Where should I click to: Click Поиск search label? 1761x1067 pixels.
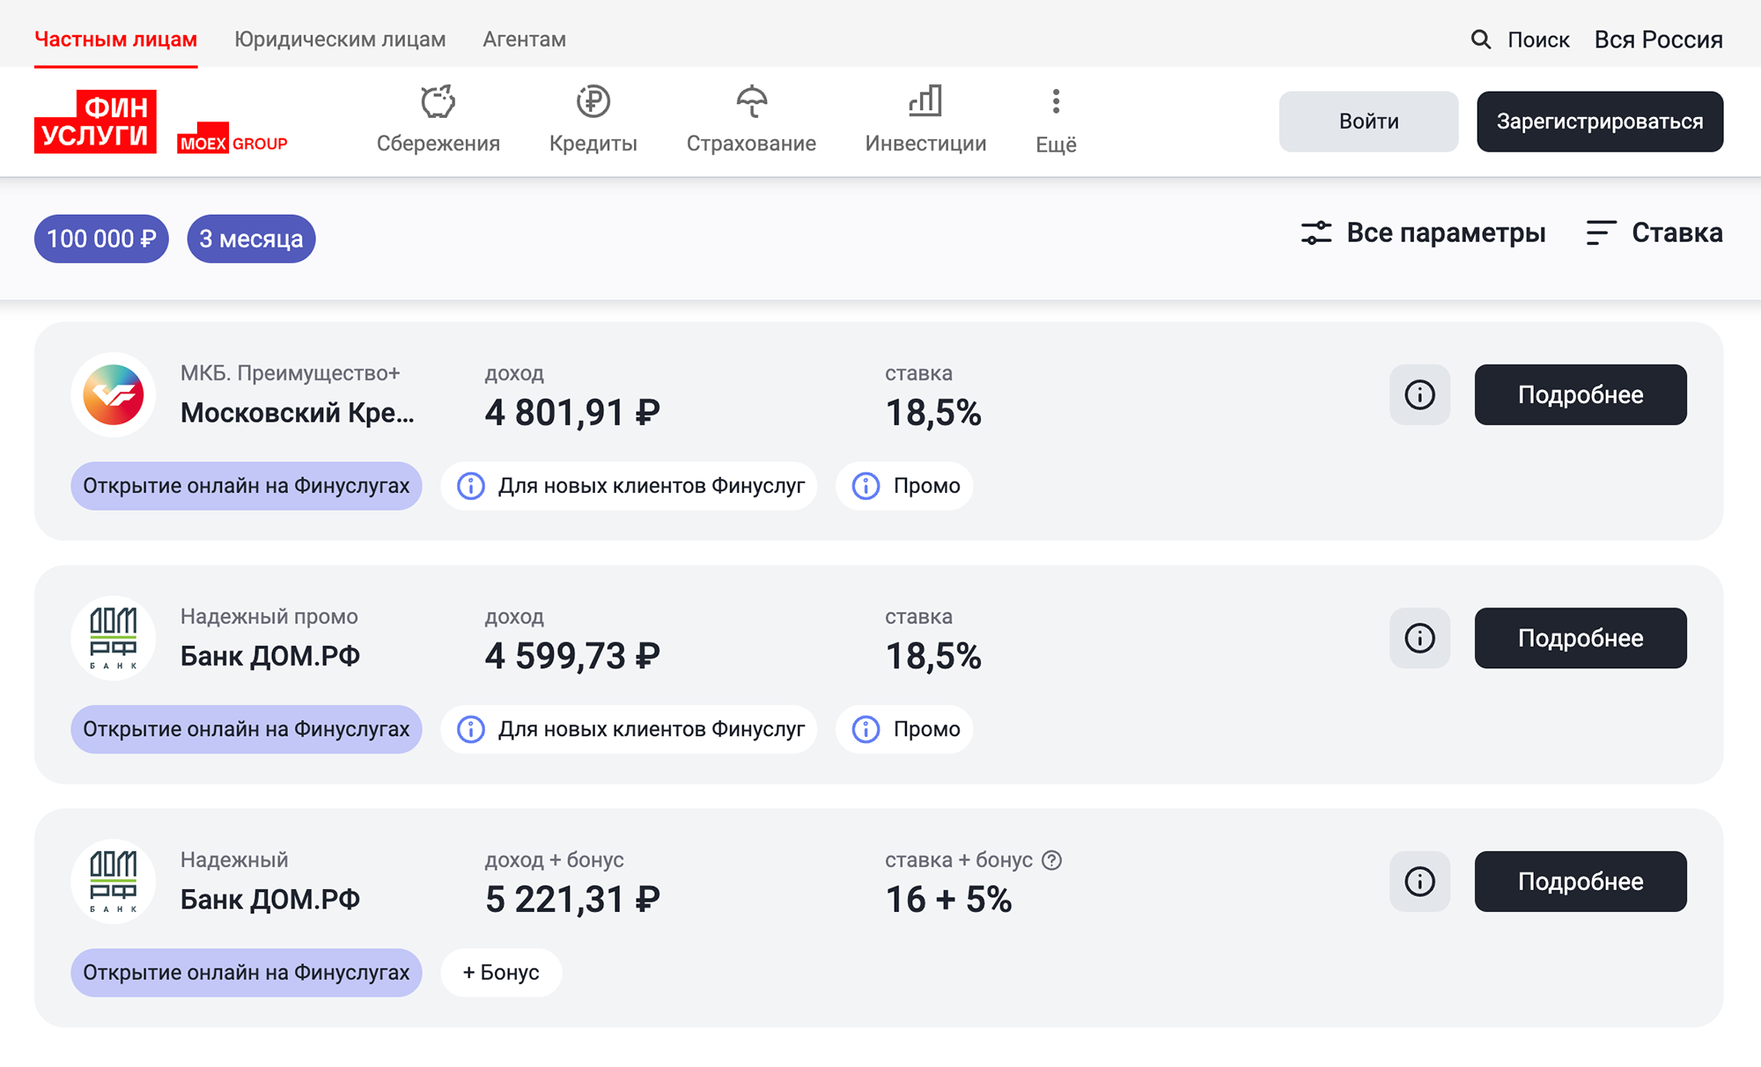[x=1538, y=40]
